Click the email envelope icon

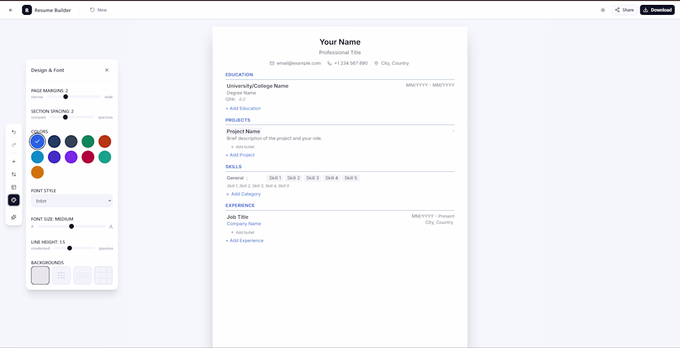272,63
